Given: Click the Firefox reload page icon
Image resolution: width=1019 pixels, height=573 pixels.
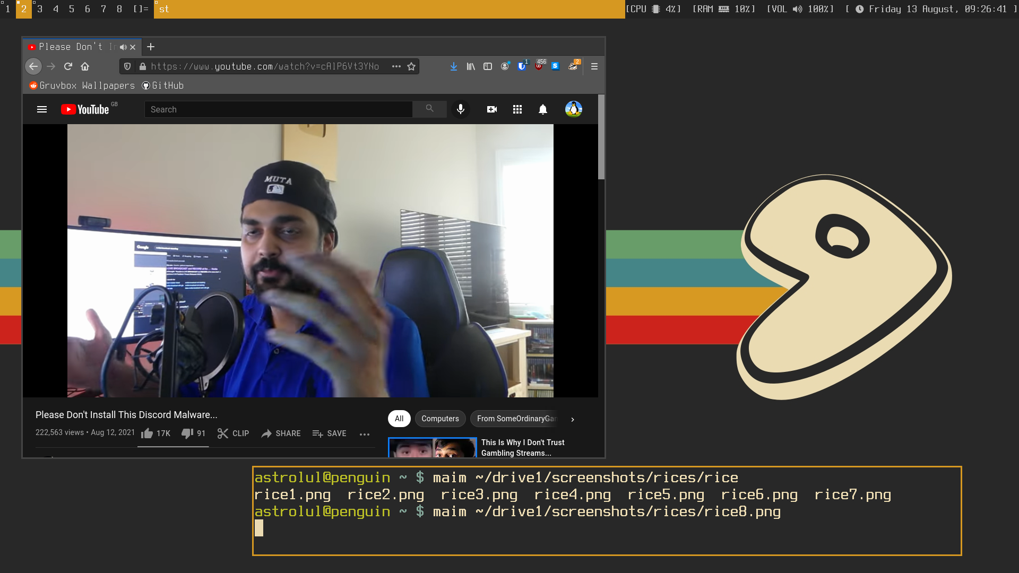Looking at the screenshot, I should click(x=68, y=66).
